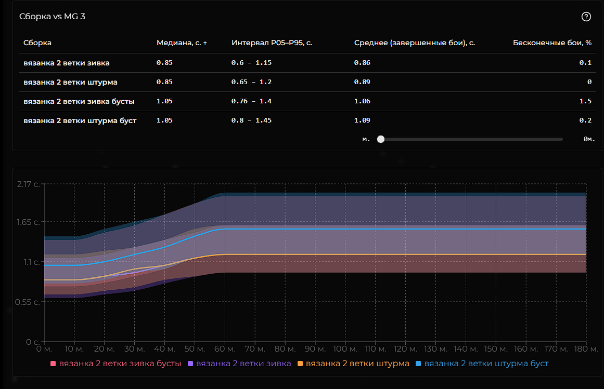Image resolution: width=604 pixels, height=389 pixels.
Task: Open the help question mark icon
Action: [x=586, y=17]
